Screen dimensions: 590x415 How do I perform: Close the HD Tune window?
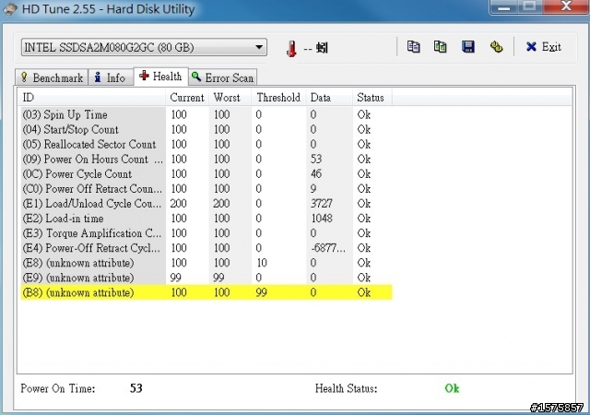tap(566, 6)
